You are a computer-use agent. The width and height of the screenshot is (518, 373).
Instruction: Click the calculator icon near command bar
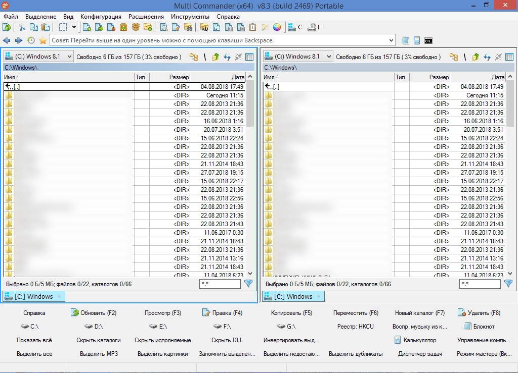tap(417, 40)
